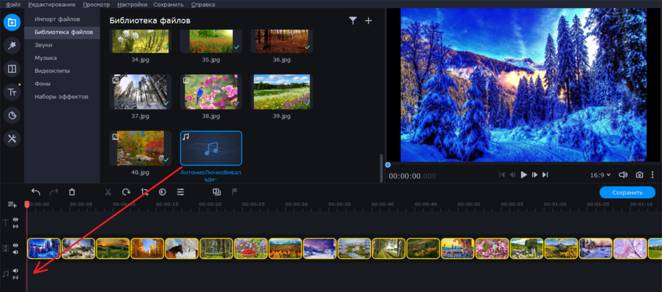
Task: Split clip with the scissors tool
Action: coord(108,192)
